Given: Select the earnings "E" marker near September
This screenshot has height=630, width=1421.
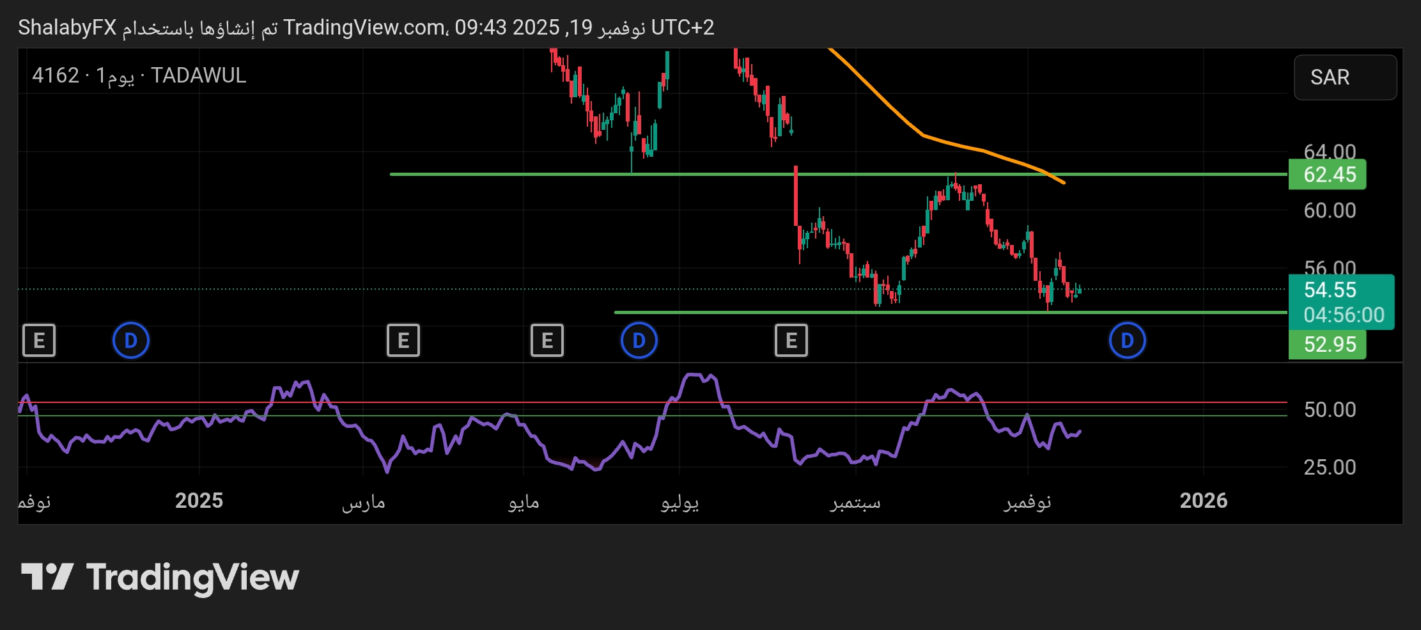Looking at the screenshot, I should [x=792, y=340].
